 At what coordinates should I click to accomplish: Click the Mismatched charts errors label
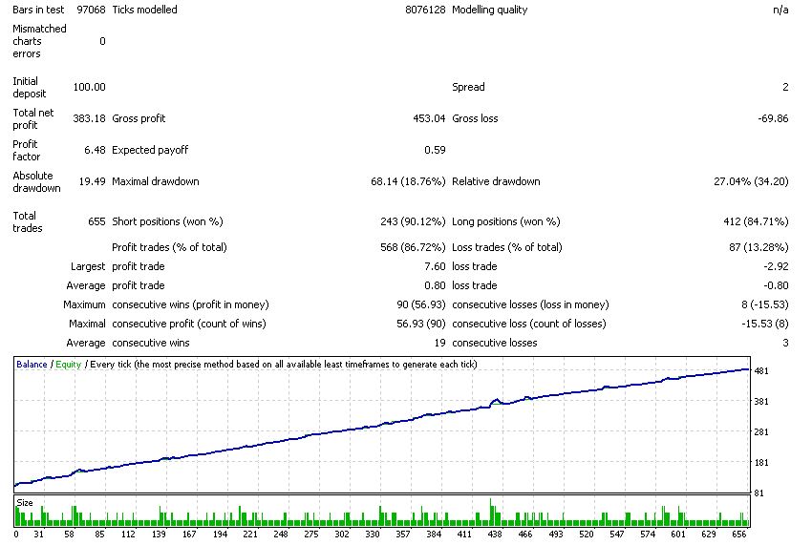pyautogui.click(x=39, y=41)
